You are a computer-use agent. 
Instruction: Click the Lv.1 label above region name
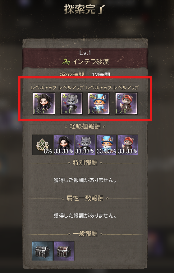pos(85,53)
